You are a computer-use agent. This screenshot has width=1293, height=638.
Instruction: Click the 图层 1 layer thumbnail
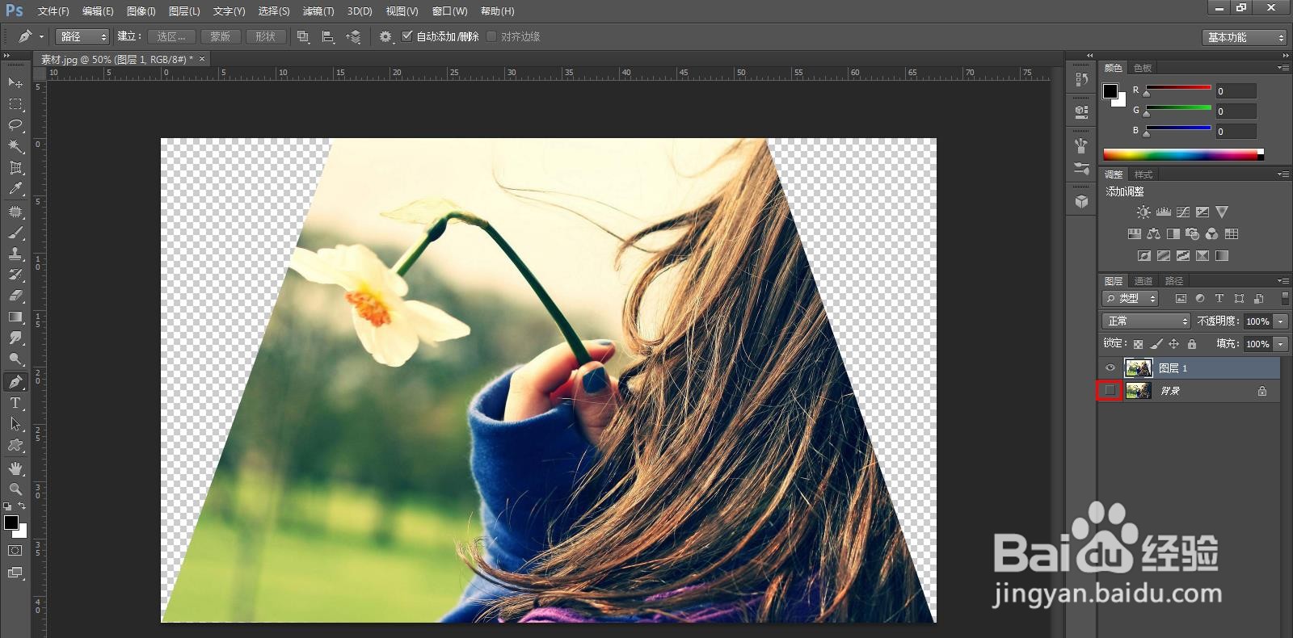(x=1139, y=368)
